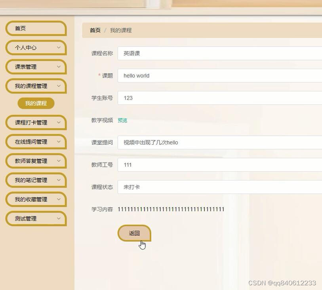Click the 课堂提问 field about hello

(220, 142)
